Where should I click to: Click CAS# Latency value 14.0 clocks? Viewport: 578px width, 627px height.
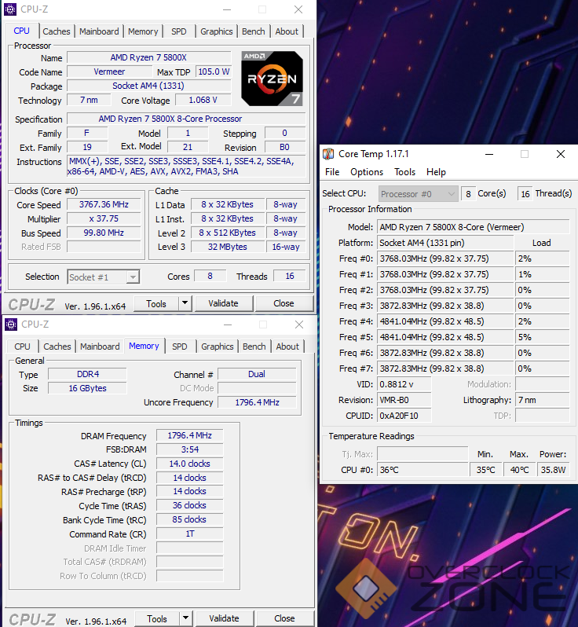point(190,464)
